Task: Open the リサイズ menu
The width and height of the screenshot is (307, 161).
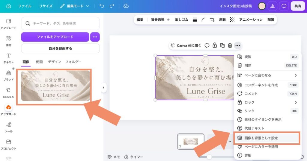Action: (46, 6)
